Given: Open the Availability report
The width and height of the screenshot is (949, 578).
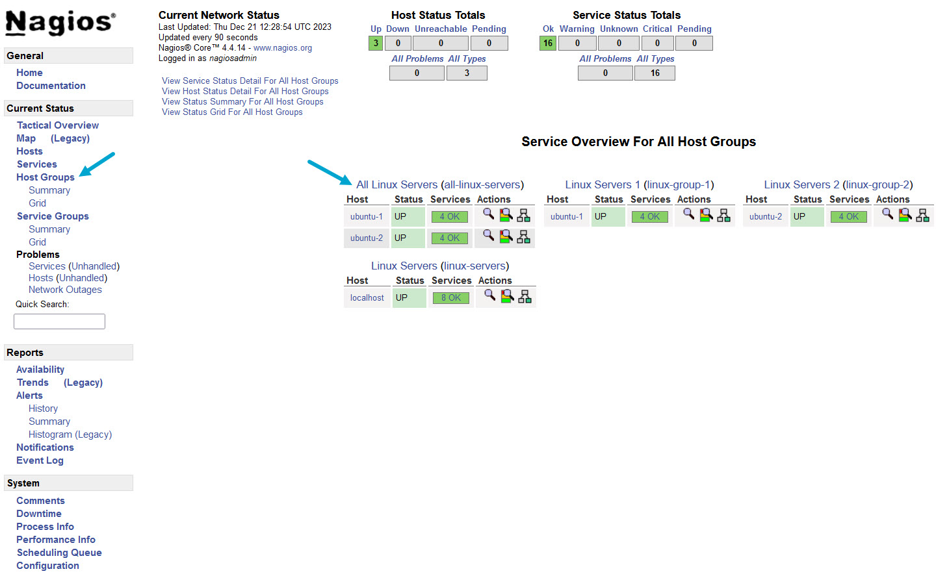Looking at the screenshot, I should pos(40,369).
